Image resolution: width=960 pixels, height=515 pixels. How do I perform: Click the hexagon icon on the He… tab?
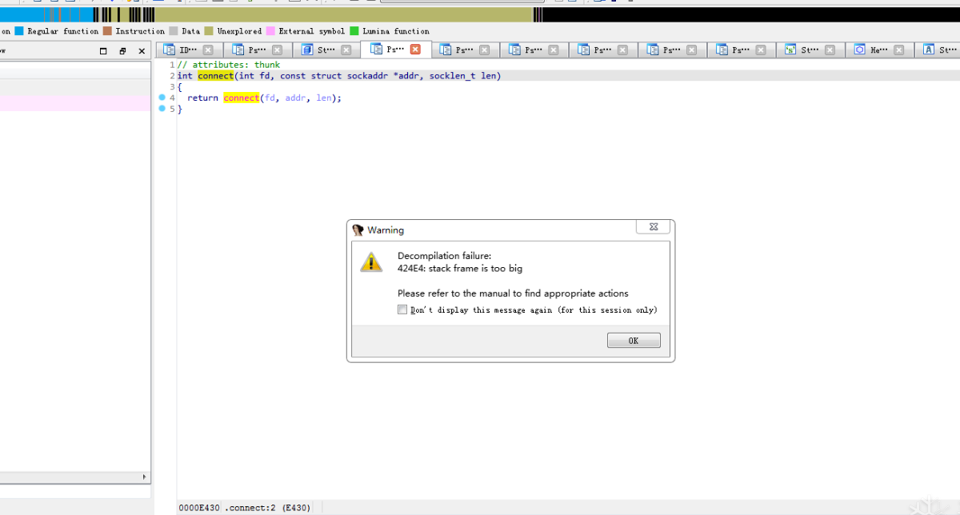859,50
